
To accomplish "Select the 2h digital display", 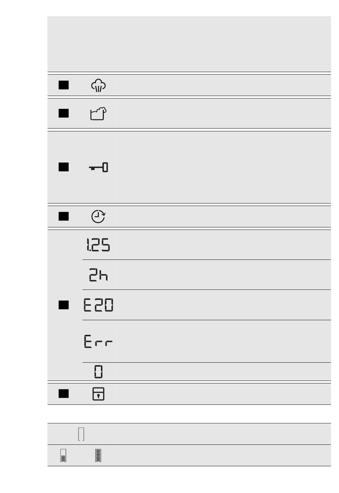I will tap(98, 275).
